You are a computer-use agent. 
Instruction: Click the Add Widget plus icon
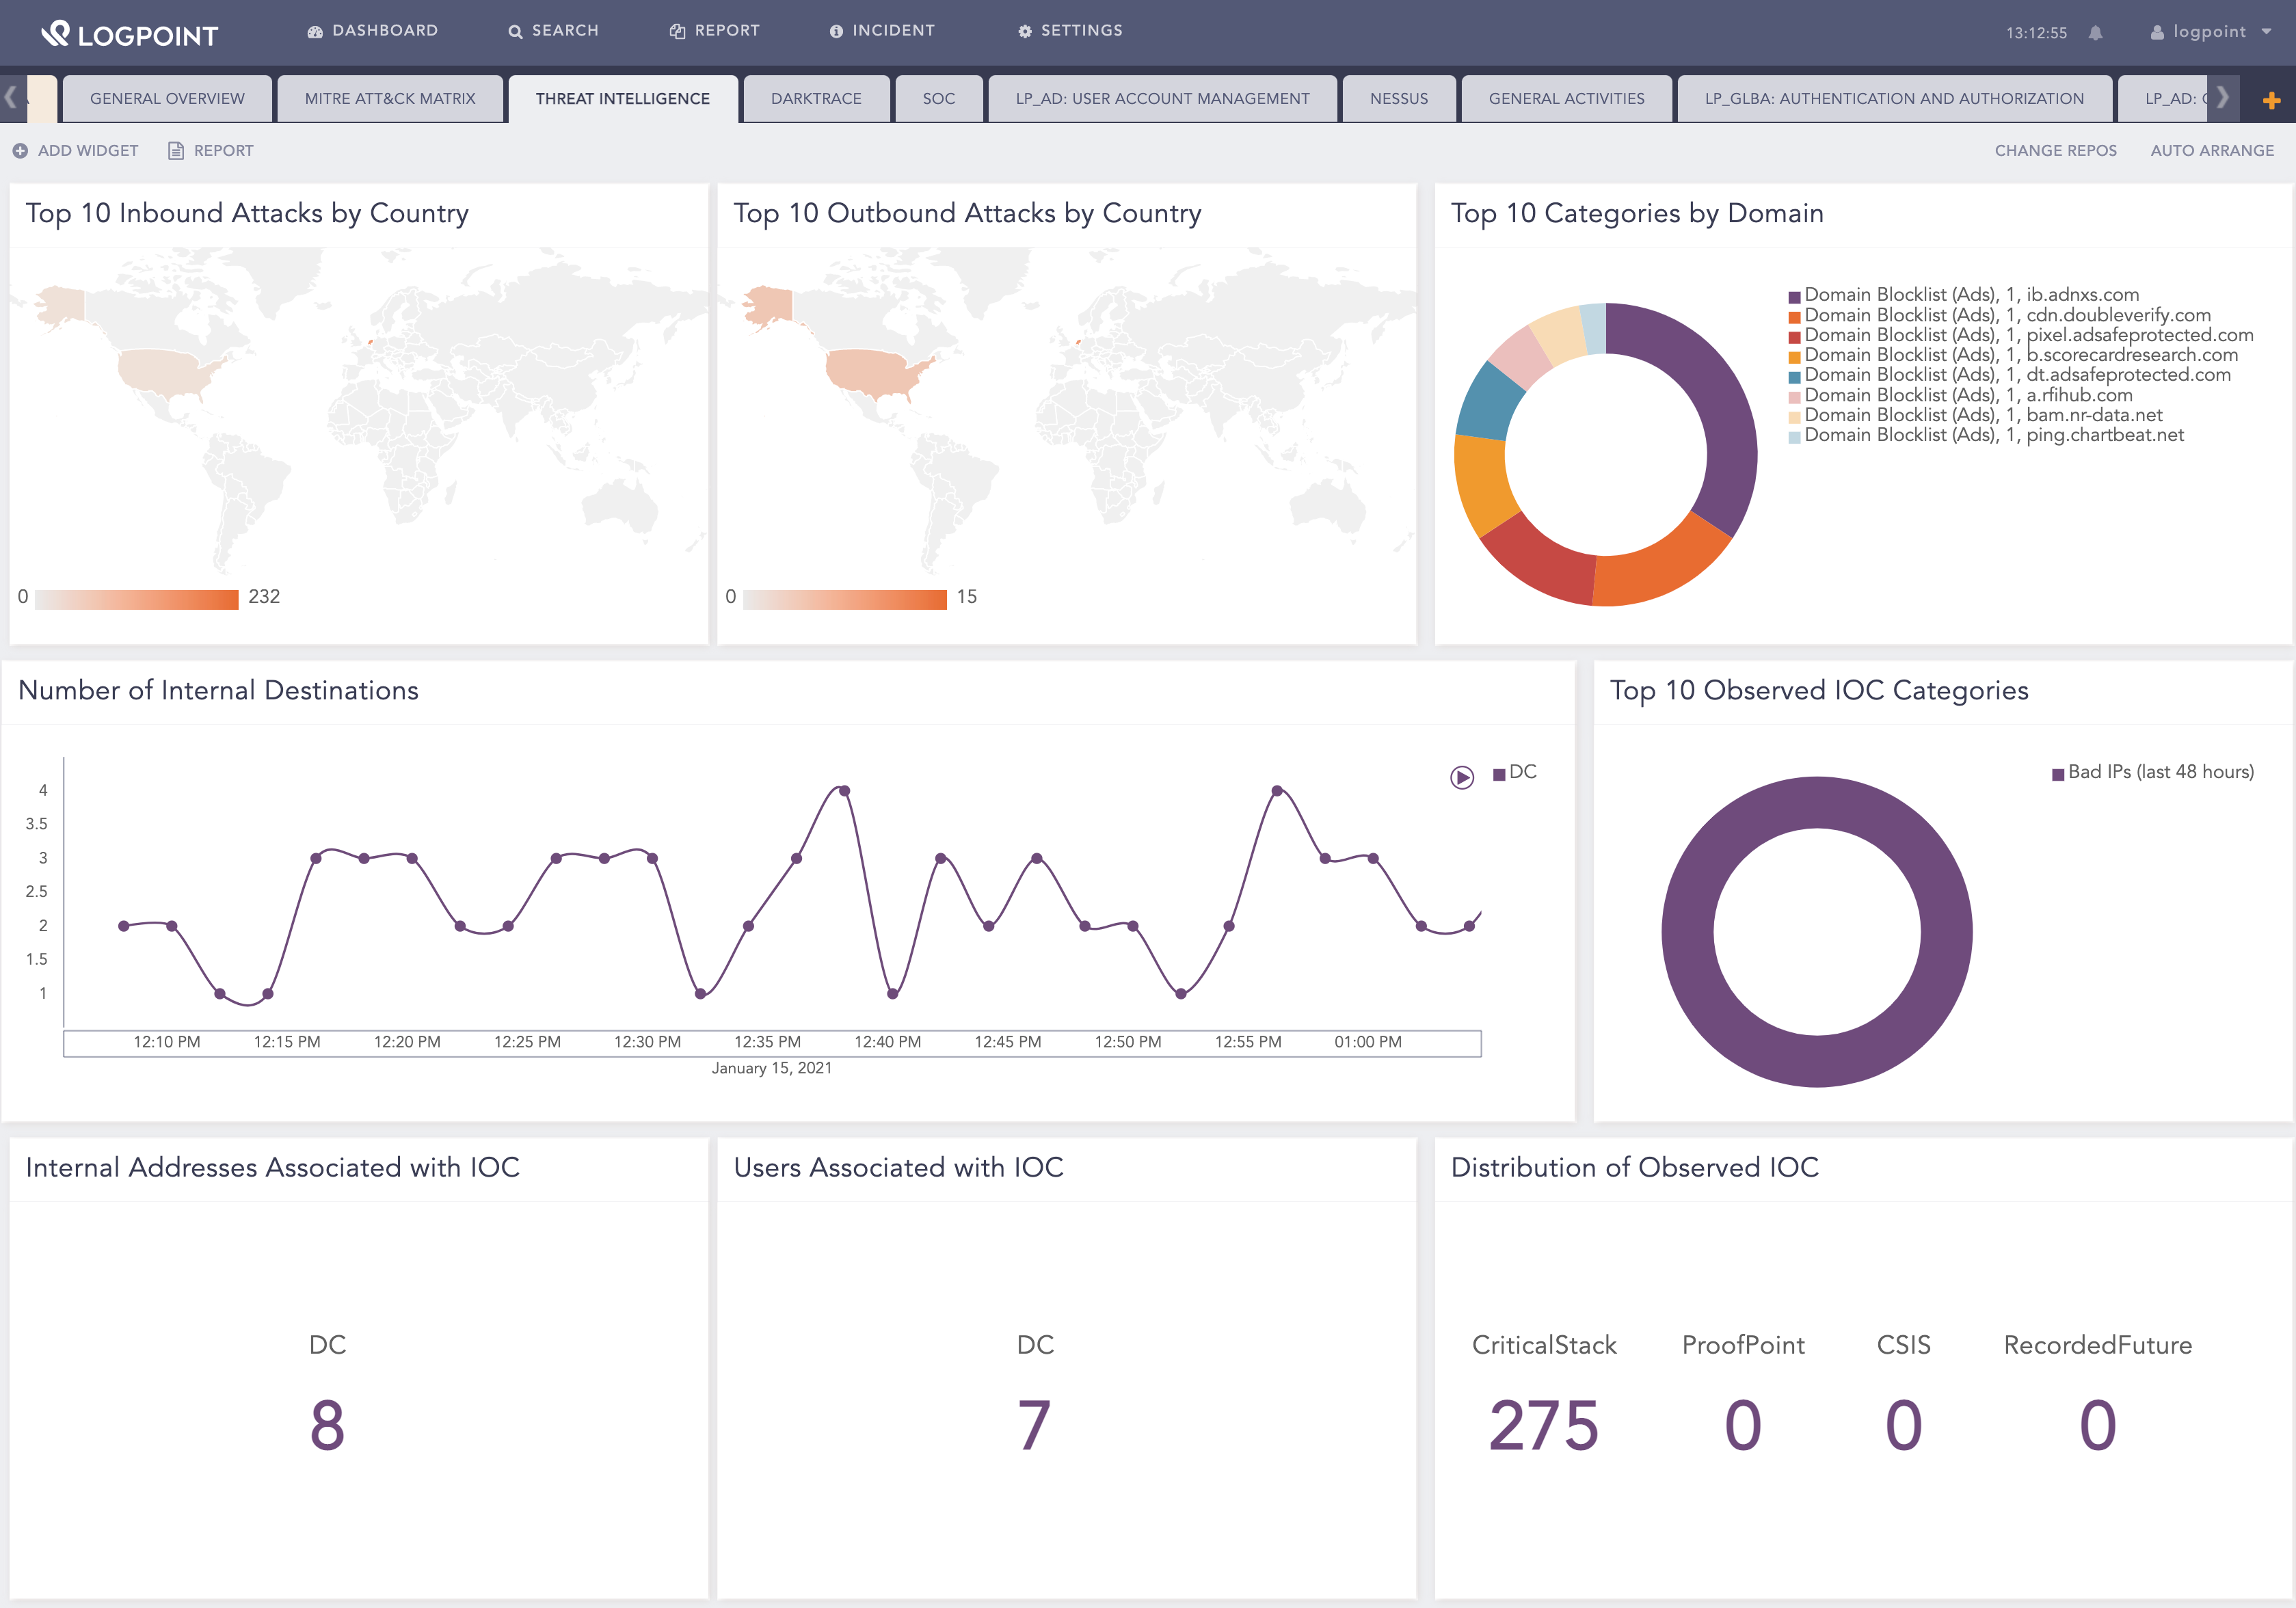click(20, 151)
